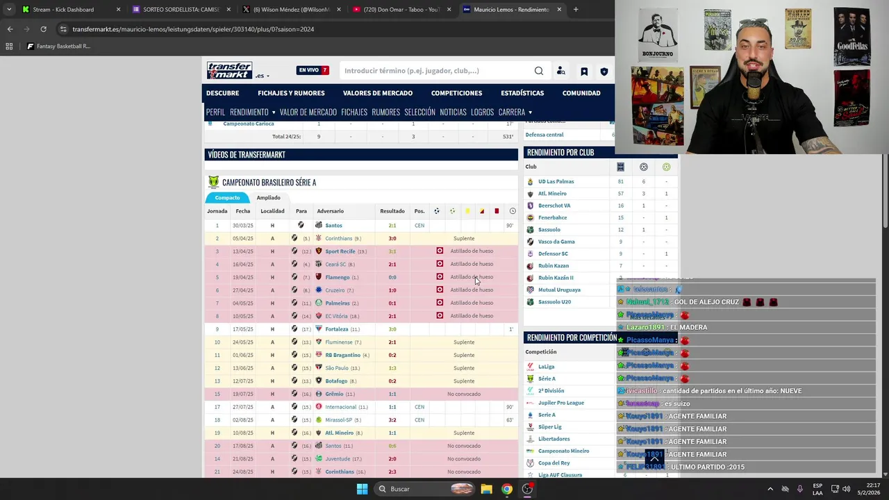Click the LaLiga logo icon

[531, 367]
